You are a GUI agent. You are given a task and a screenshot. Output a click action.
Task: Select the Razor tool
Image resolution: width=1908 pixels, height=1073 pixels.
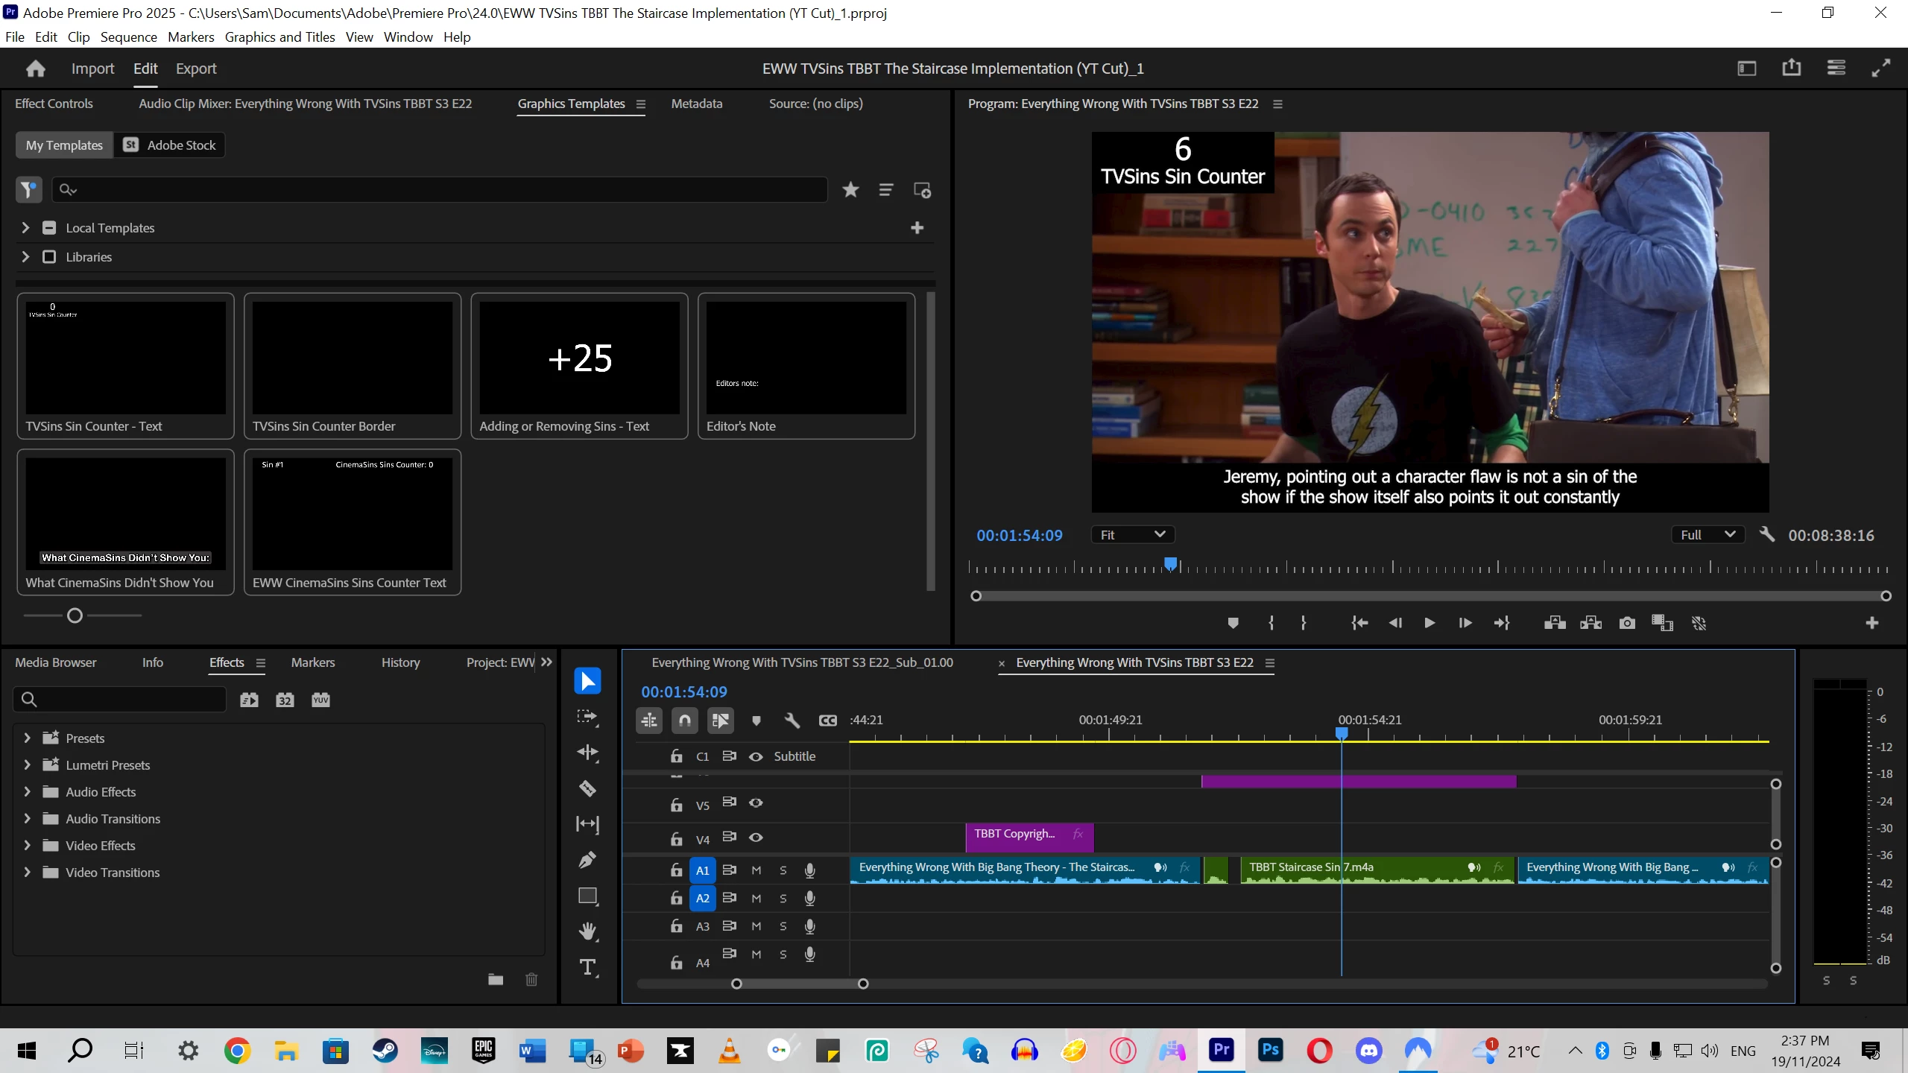click(x=587, y=788)
